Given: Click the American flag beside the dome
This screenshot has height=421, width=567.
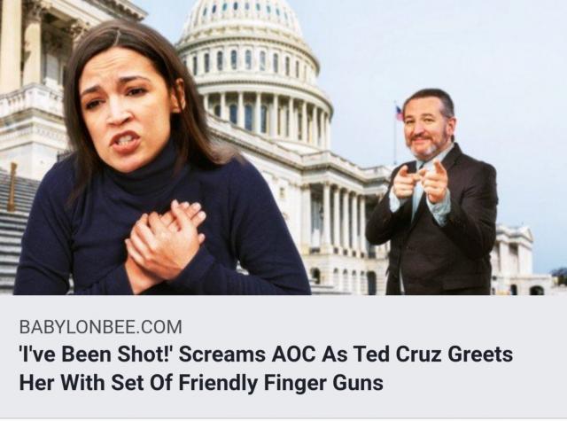Looking at the screenshot, I should point(399,113).
